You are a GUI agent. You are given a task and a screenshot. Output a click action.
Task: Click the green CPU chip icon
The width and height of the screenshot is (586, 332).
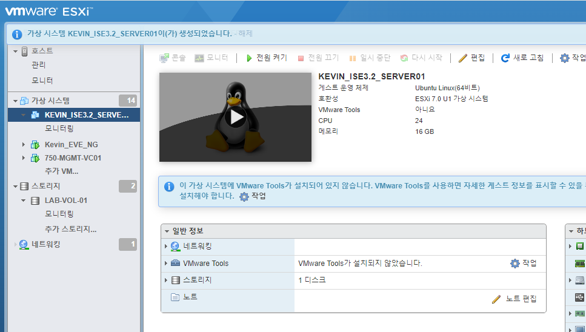[580, 246]
